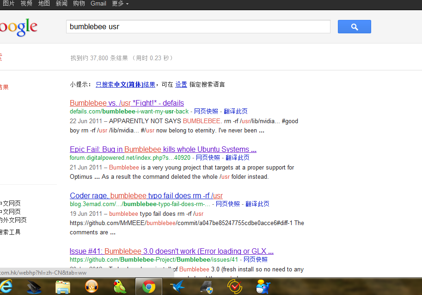Open result Coder rage, bumblebee typo fail
422x295 pixels.
[x=146, y=196]
